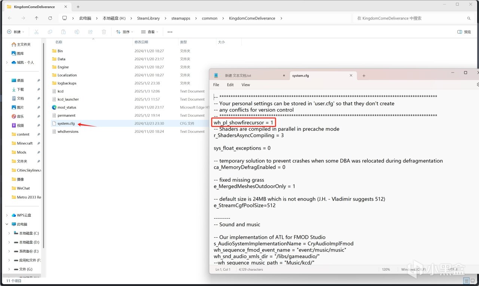Click the Notepad app icon in title bar
The width and height of the screenshot is (479, 286).
tap(216, 75)
